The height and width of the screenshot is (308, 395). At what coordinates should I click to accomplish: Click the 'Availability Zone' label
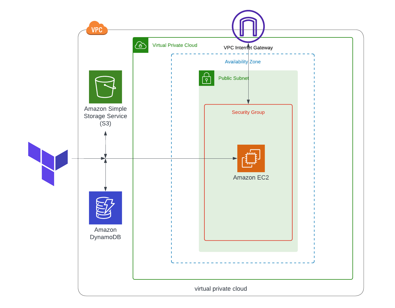click(x=243, y=62)
